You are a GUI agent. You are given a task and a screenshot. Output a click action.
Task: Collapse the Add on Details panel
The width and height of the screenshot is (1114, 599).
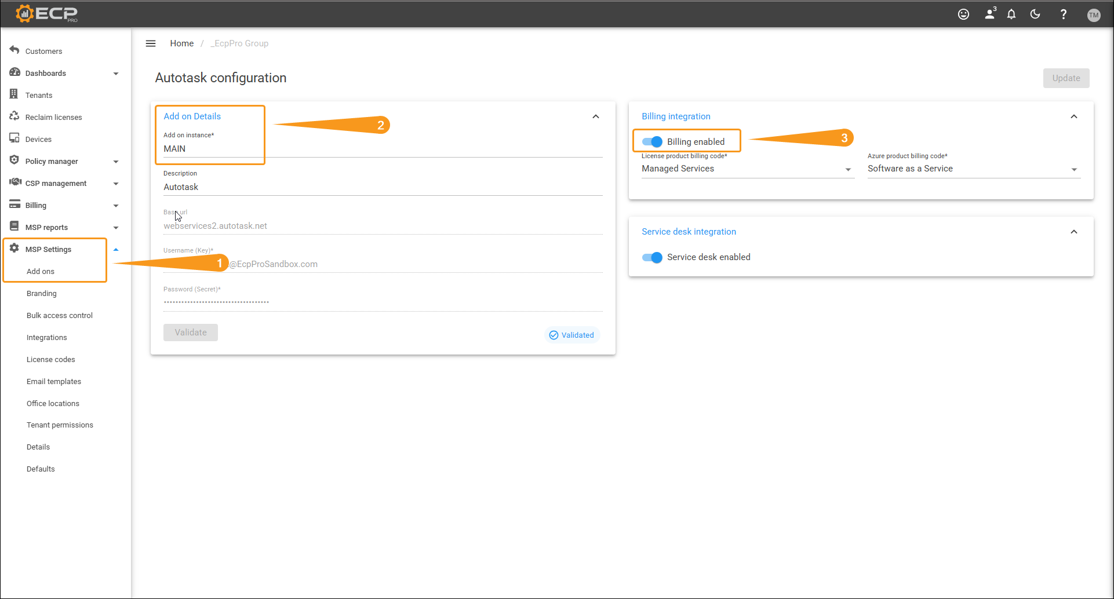pos(595,116)
